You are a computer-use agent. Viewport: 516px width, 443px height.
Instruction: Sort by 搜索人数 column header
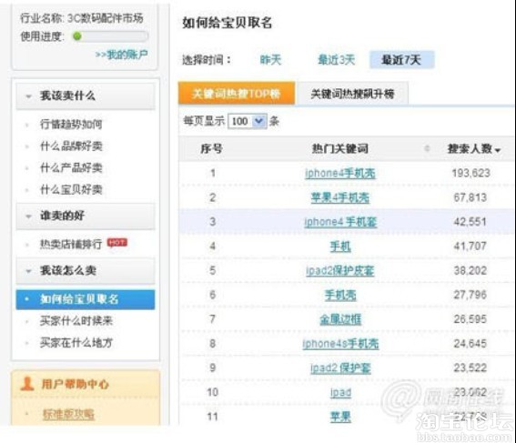coord(473,149)
